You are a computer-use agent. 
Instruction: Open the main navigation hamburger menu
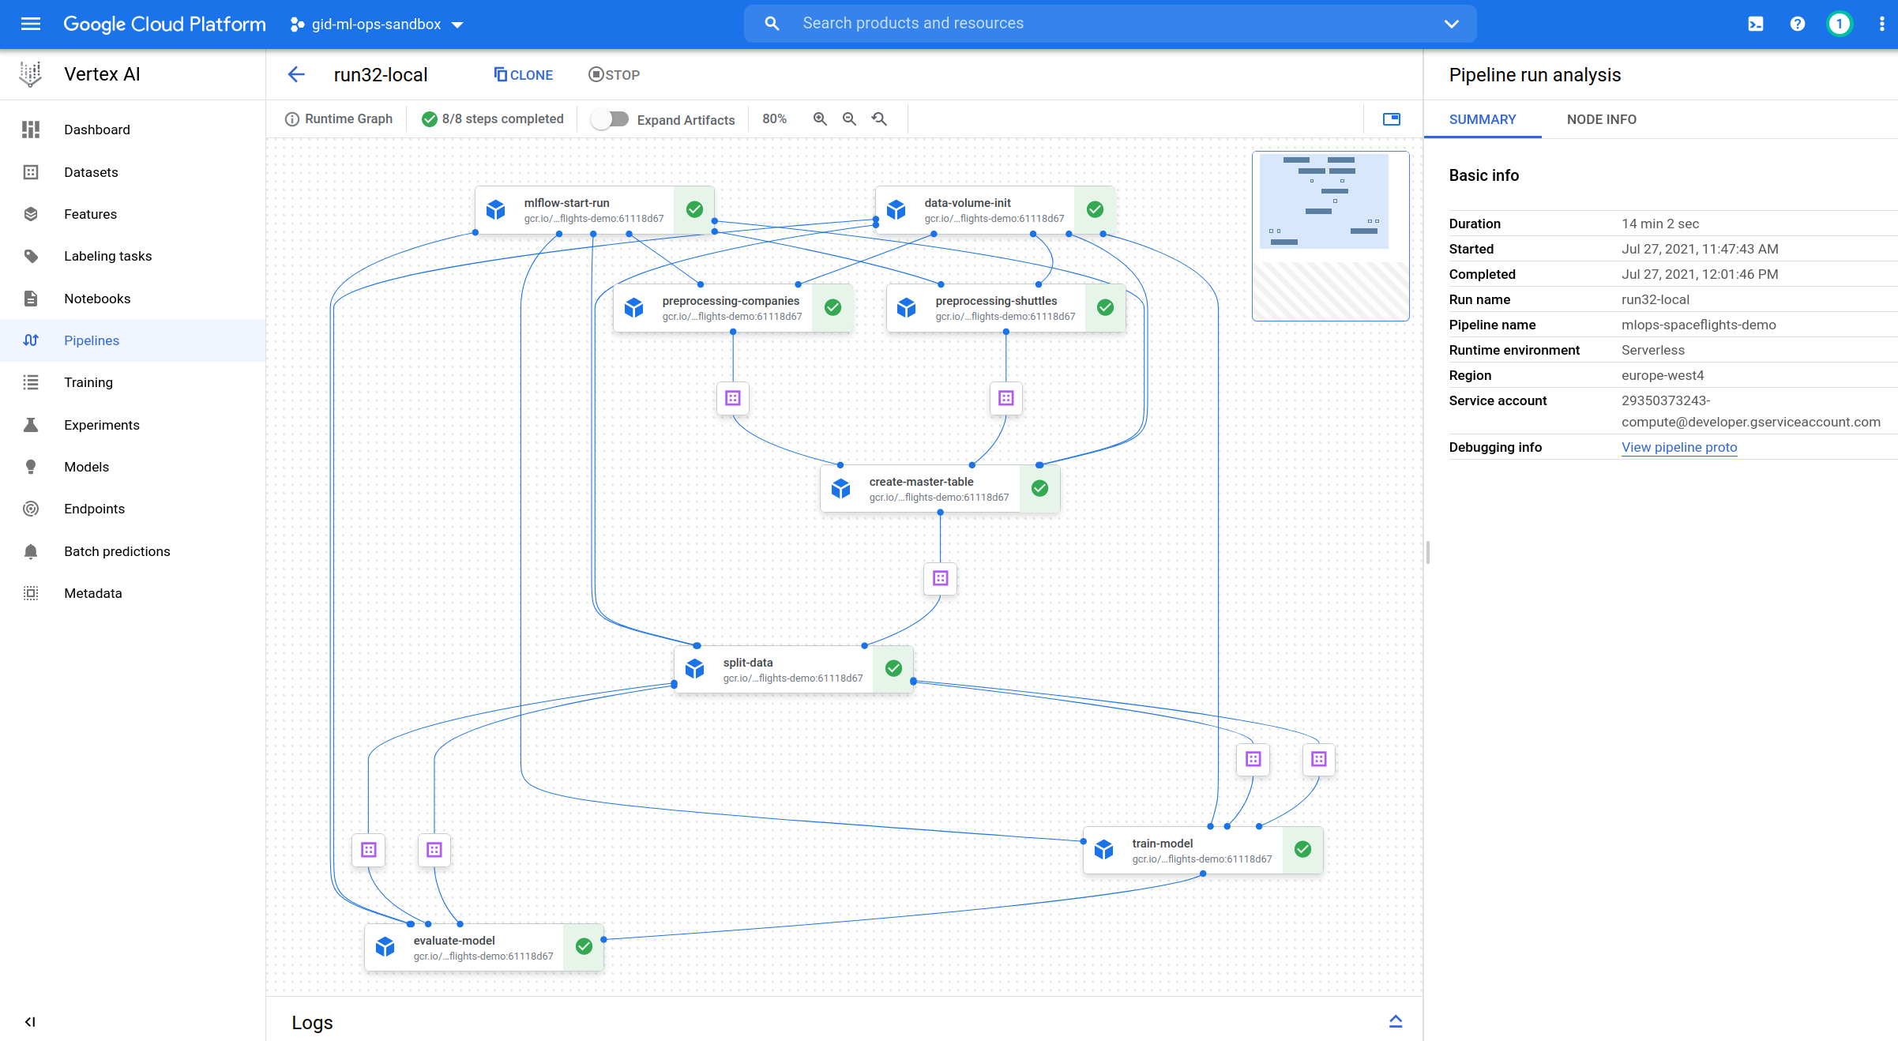(31, 24)
